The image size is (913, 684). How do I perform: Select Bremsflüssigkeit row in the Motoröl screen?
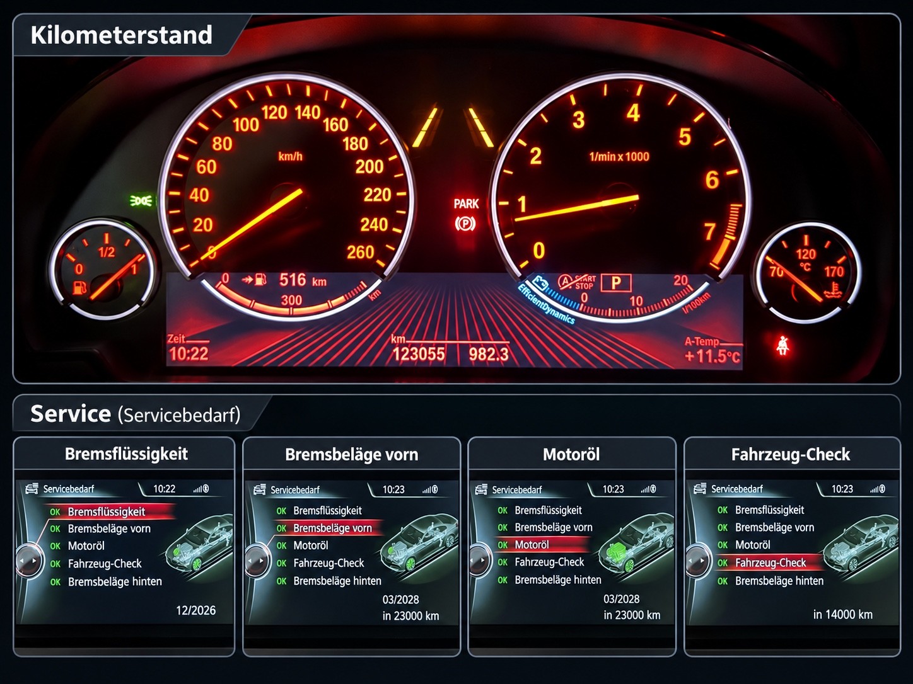[x=540, y=510]
